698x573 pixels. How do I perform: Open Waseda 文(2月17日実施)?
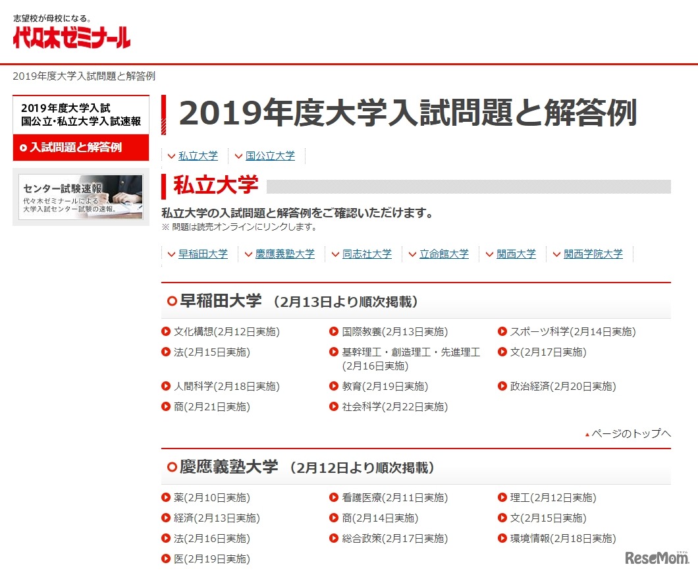(549, 352)
